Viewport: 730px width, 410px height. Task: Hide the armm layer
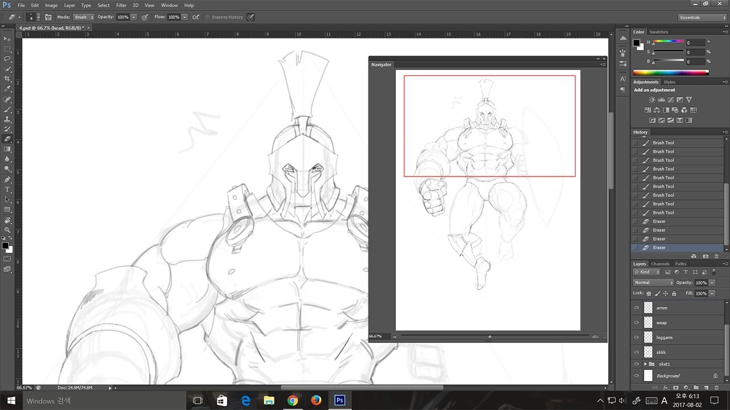(x=636, y=308)
